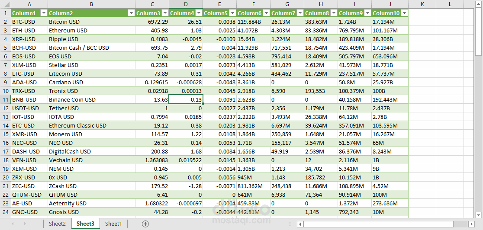Click the vertical scrollbar down arrow
483x230 pixels.
tap(478, 215)
